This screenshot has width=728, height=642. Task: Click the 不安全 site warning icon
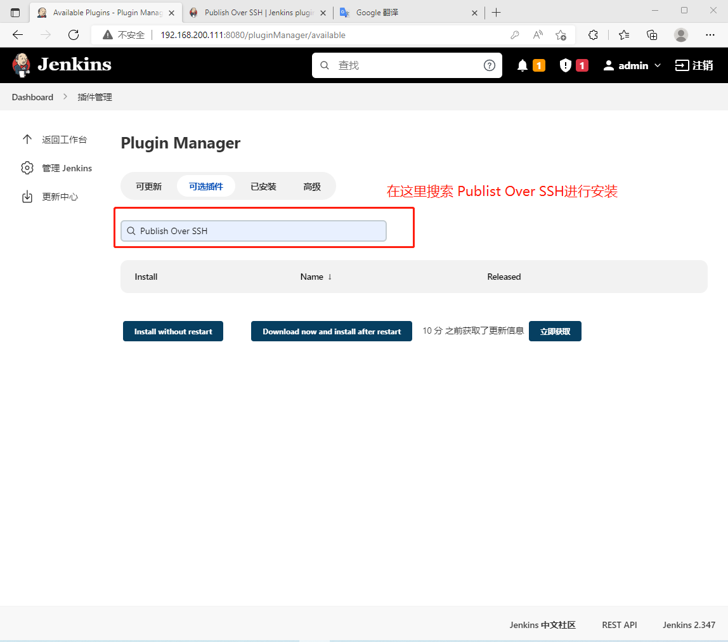[108, 35]
